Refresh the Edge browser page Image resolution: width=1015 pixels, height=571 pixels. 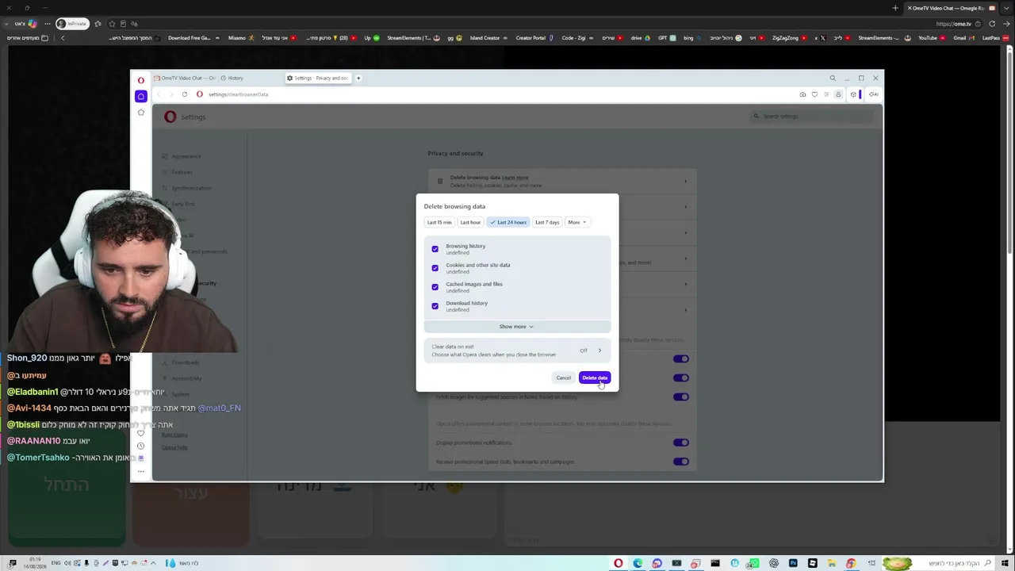coord(991,24)
